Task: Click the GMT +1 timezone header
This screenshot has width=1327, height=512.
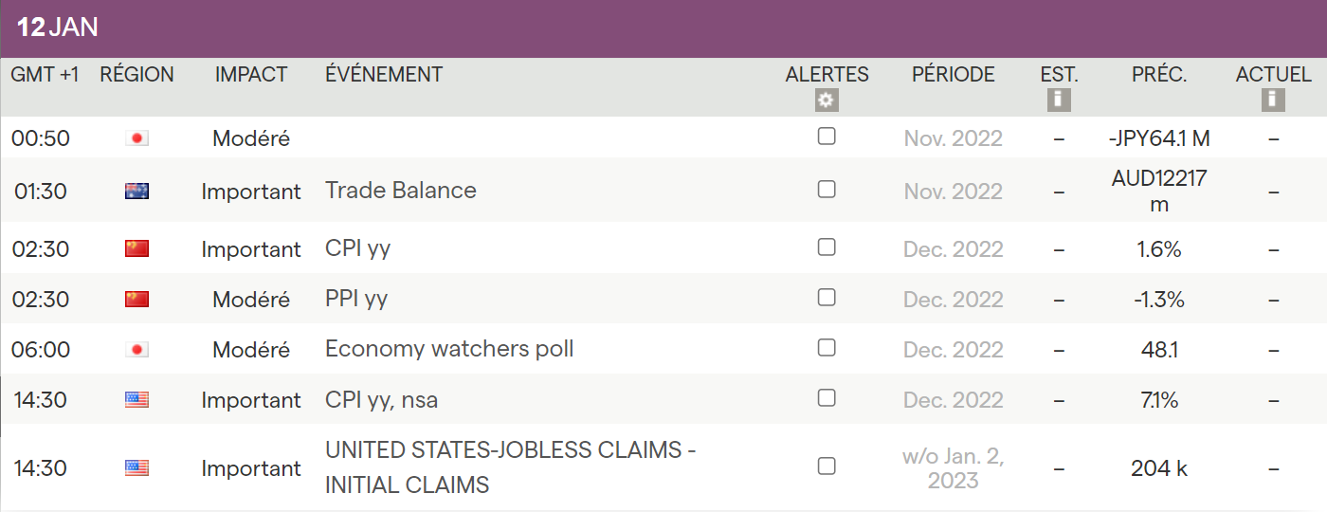Action: click(45, 75)
